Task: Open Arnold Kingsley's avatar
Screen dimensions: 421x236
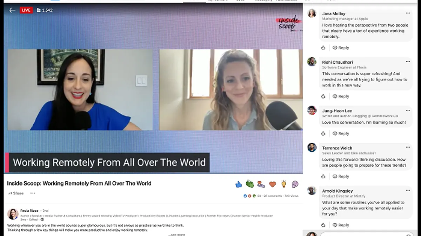Action: (312, 191)
